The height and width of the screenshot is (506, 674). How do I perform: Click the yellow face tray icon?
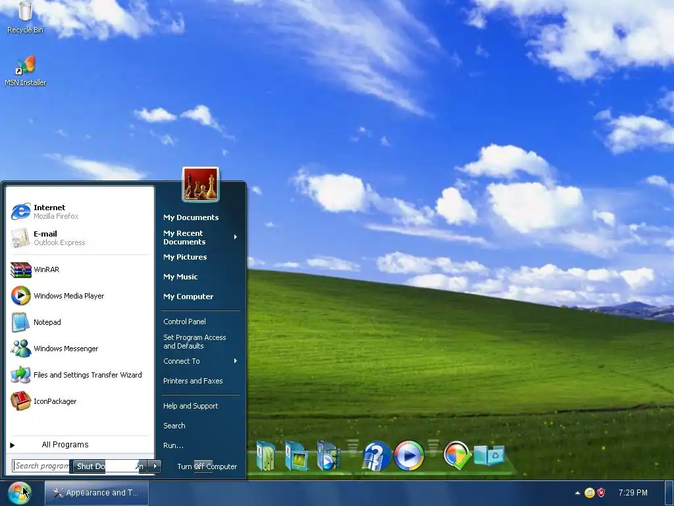590,493
